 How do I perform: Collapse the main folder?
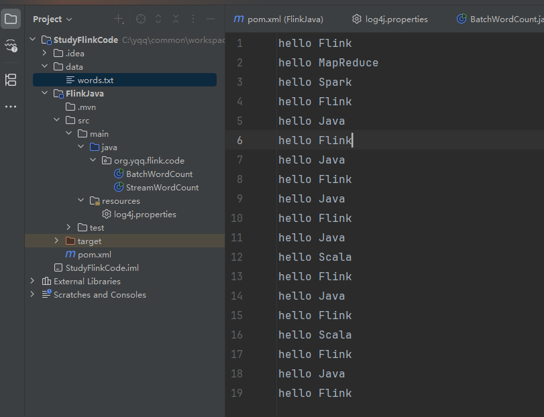click(68, 133)
